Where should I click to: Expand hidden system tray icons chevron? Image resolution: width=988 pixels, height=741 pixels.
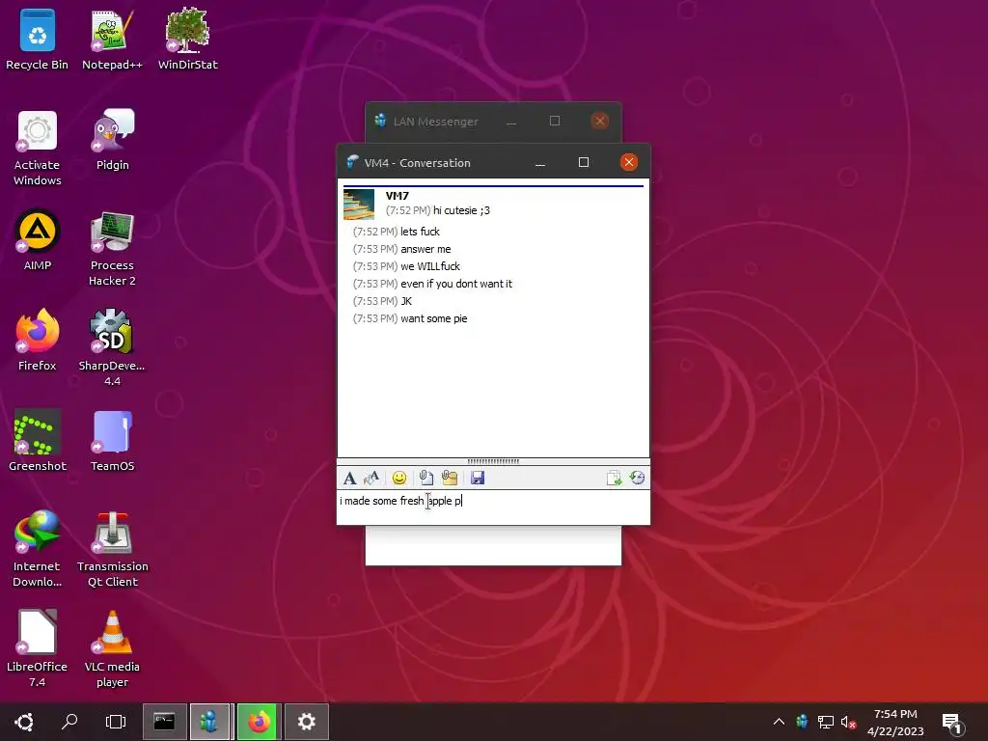point(779,722)
